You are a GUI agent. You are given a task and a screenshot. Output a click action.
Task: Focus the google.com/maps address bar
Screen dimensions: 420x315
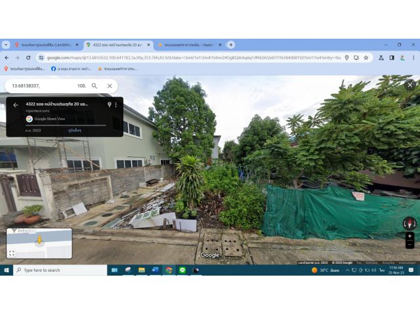pyautogui.click(x=194, y=58)
